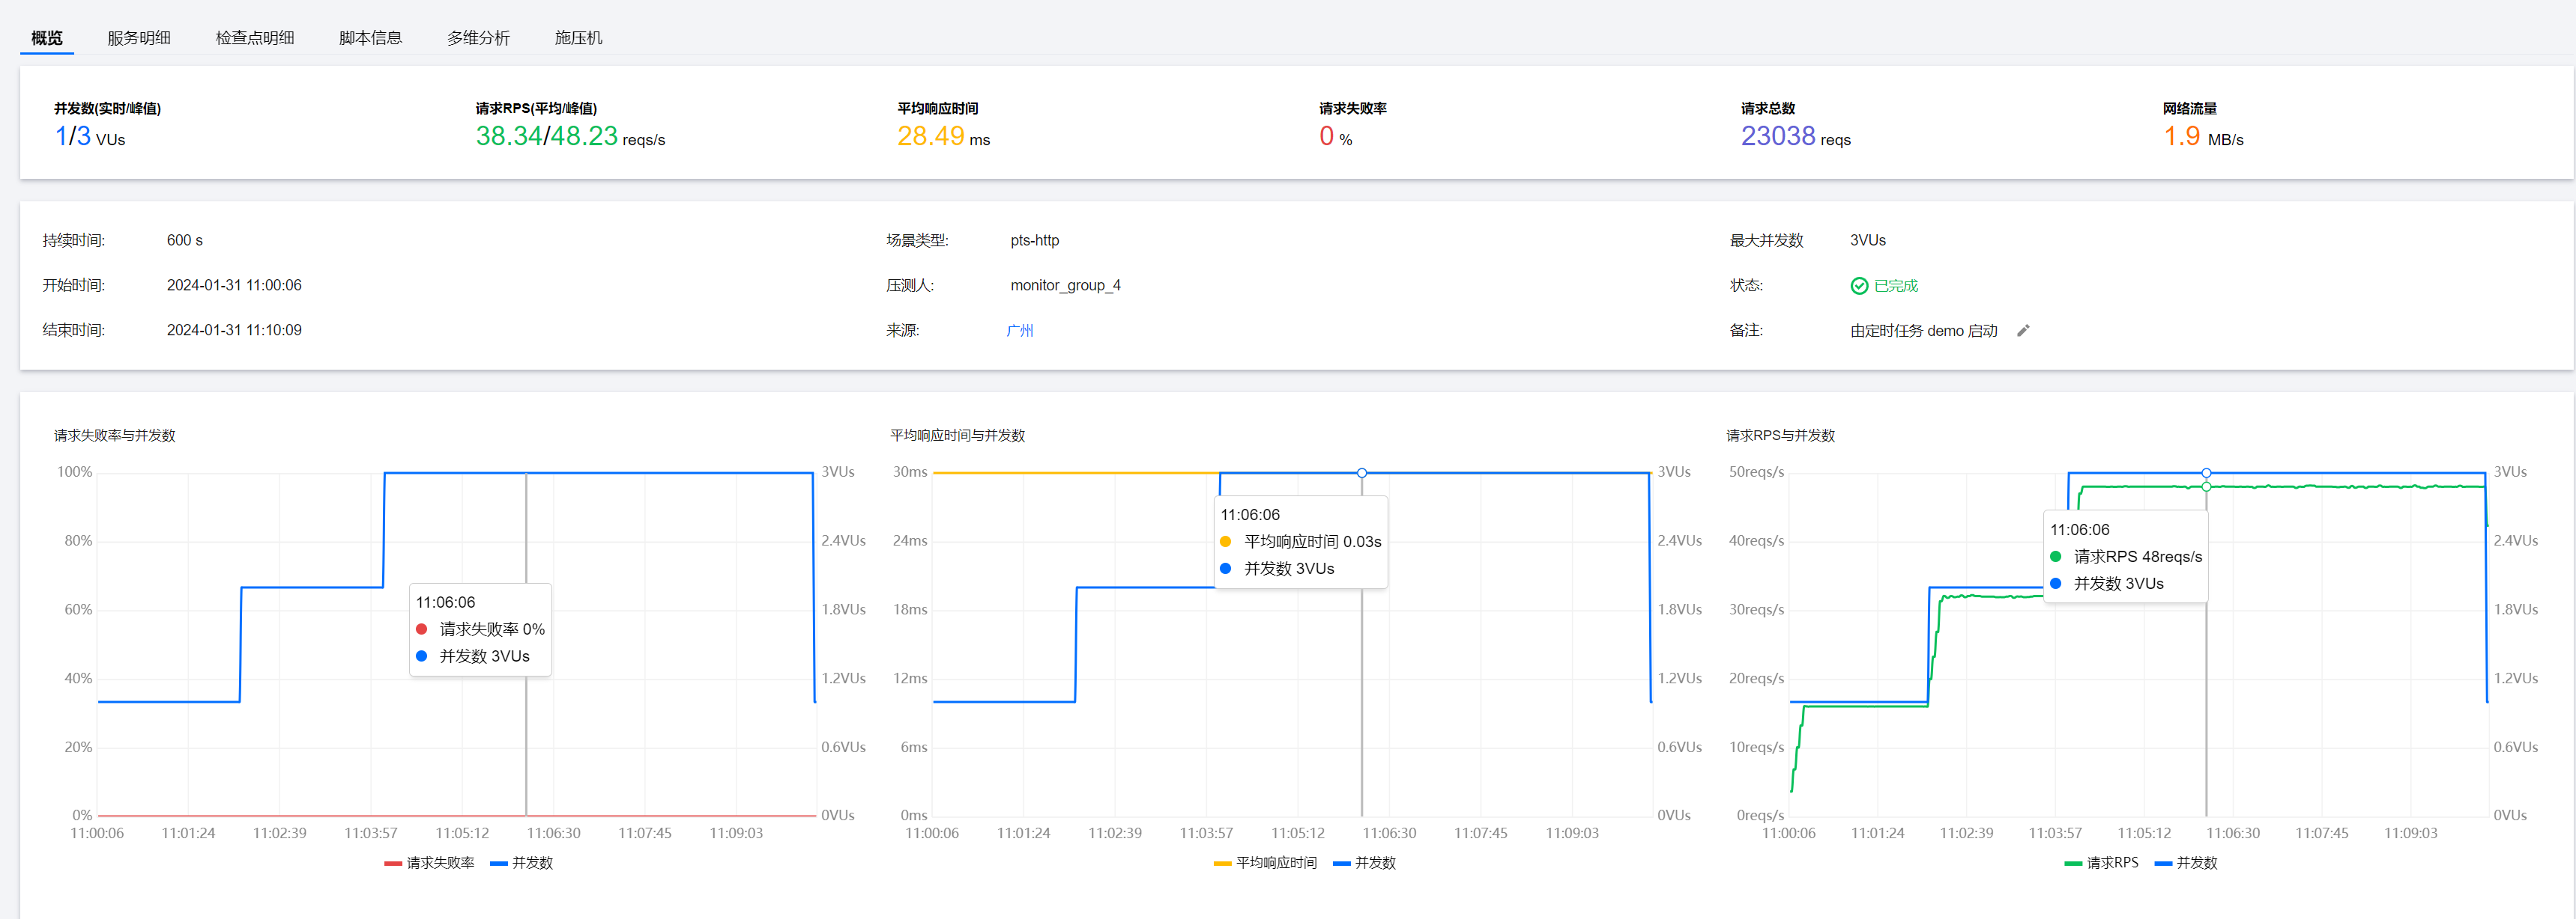This screenshot has height=919, width=2576.
Task: Go to the 多维分析 tab
Action: tap(478, 38)
